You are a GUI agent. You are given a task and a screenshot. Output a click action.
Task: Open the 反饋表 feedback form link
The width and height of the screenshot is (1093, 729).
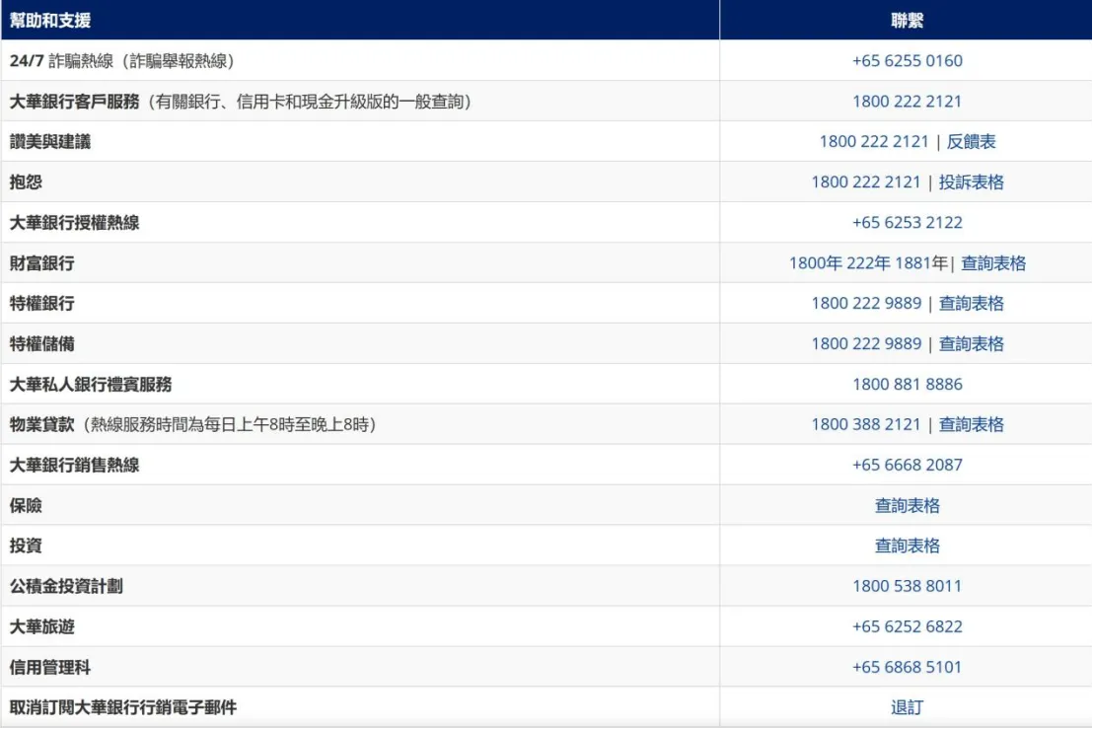971,141
